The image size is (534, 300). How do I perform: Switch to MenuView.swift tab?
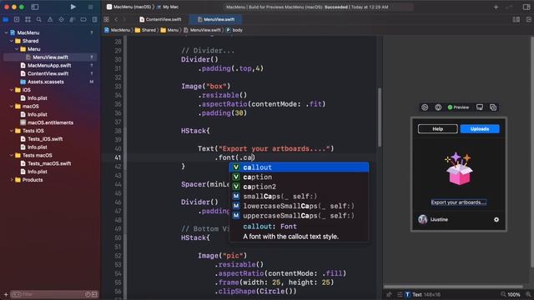[x=216, y=19]
